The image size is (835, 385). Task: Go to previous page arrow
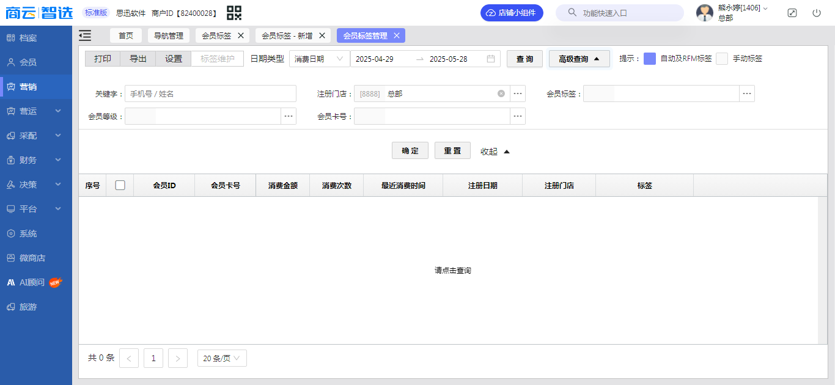129,358
